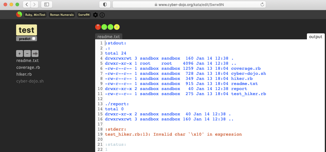Open cyber-dojo.sh in the file list
The image size is (326, 152).
pos(30,81)
